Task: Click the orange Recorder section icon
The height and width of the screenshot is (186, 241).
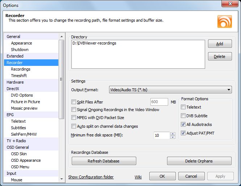Action: point(224,21)
